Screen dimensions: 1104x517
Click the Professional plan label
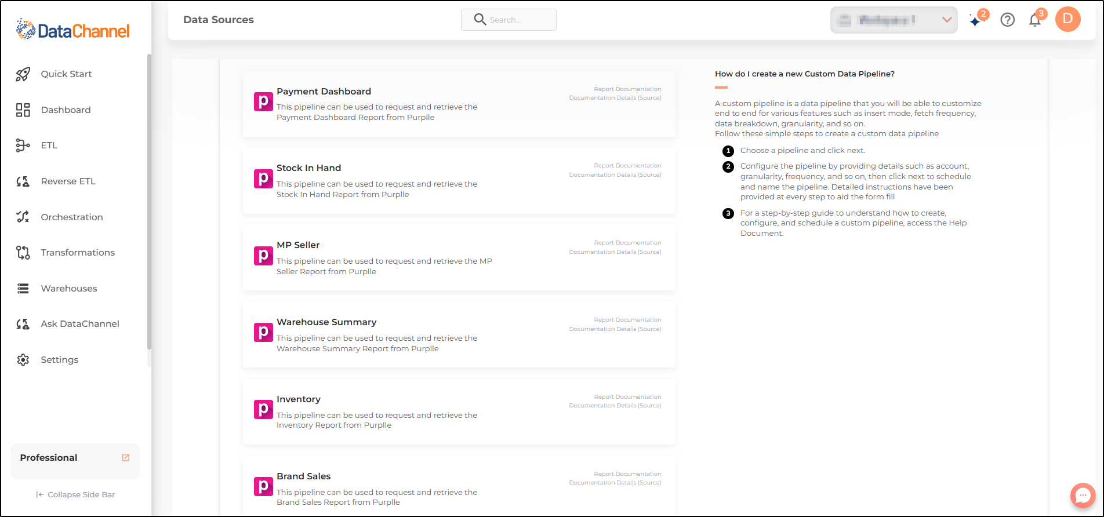(x=49, y=458)
